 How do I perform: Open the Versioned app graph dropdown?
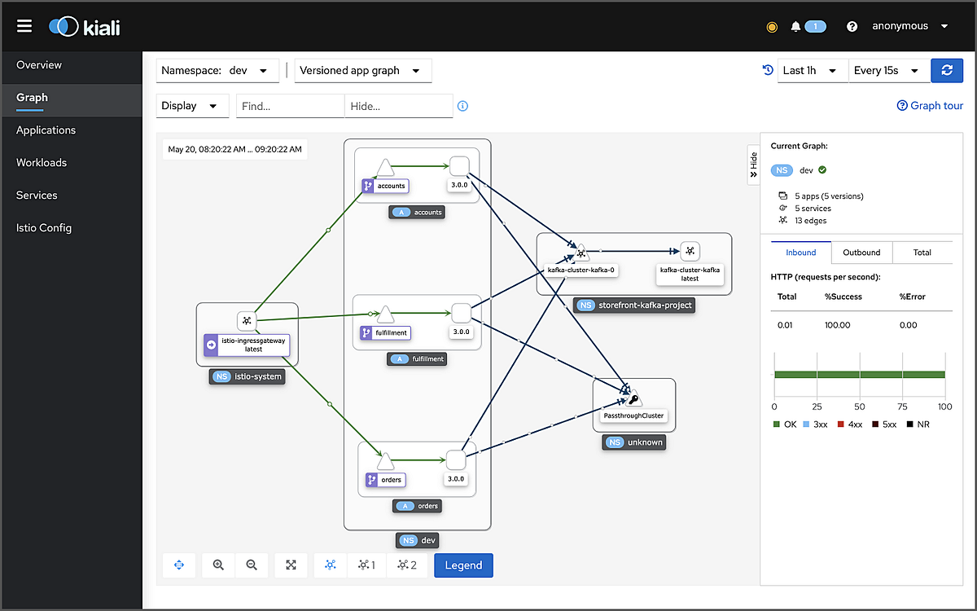point(362,70)
